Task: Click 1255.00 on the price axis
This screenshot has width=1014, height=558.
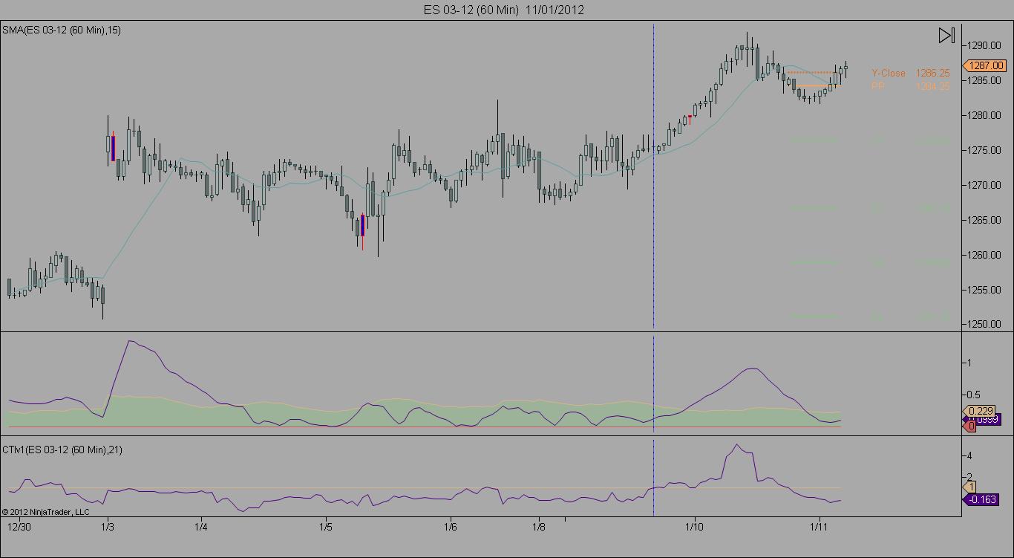Action: (x=984, y=290)
